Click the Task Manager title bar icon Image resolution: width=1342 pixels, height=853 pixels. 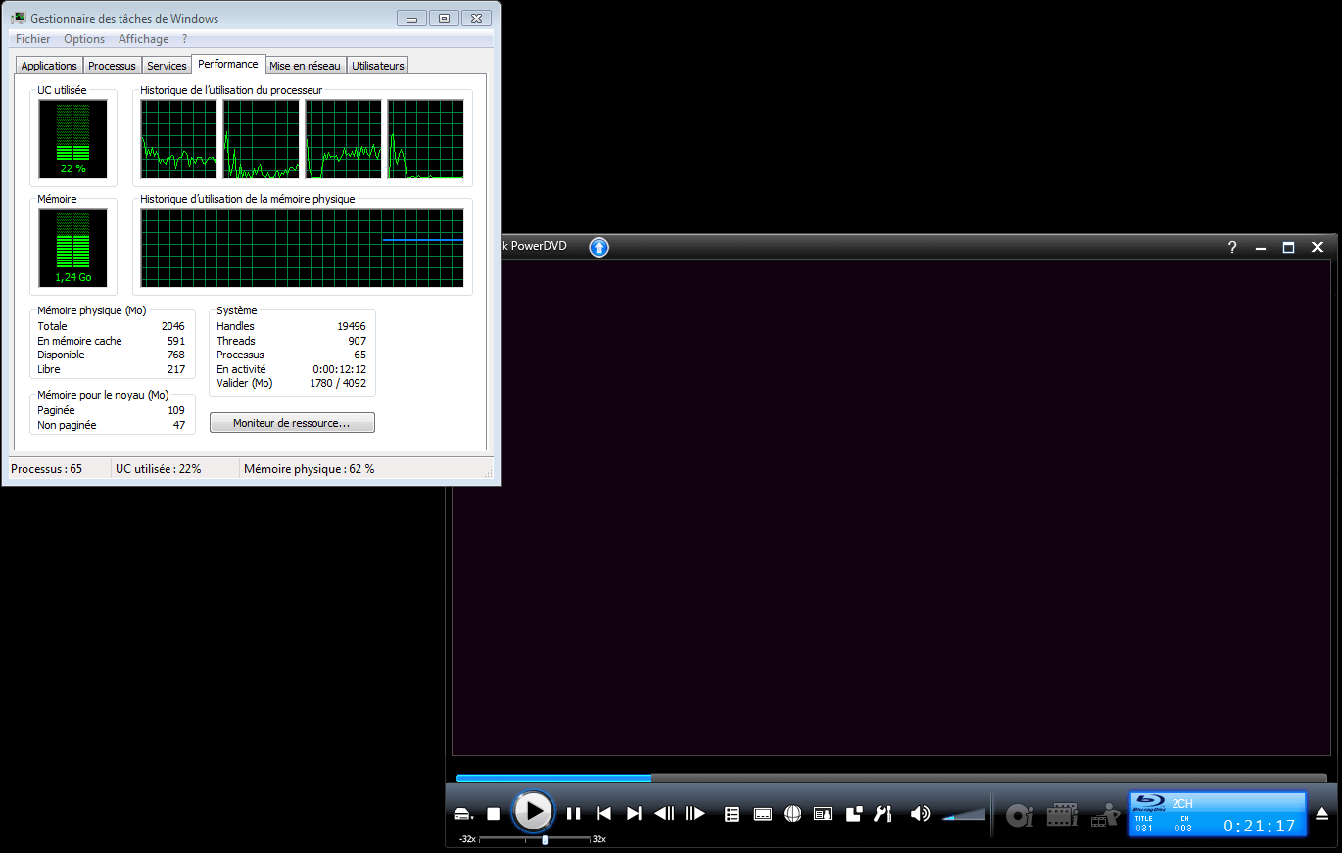(x=19, y=18)
